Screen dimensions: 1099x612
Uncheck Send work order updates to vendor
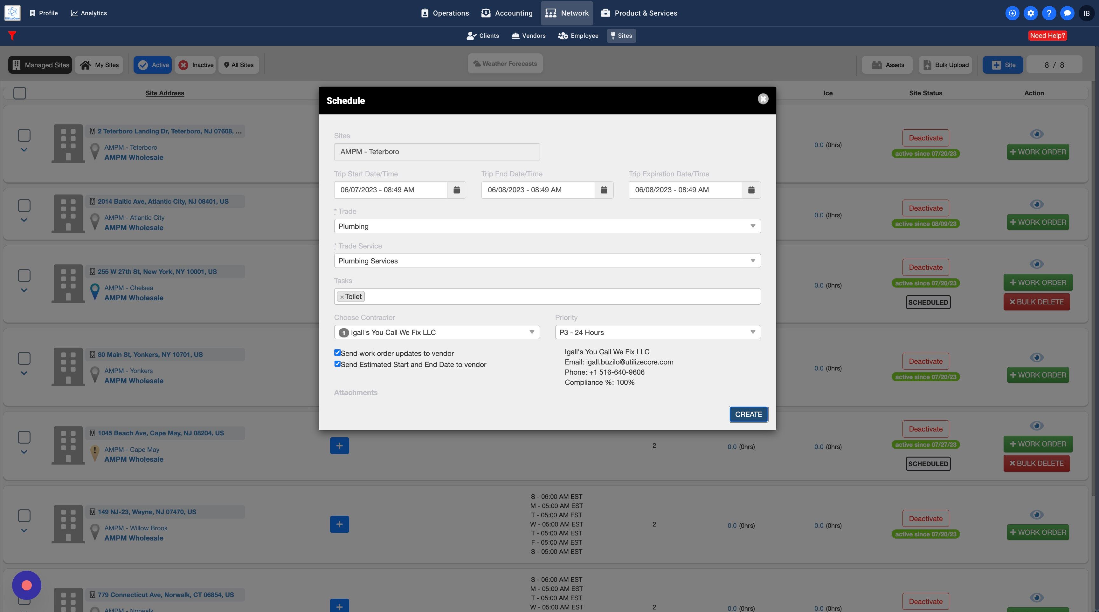(337, 352)
